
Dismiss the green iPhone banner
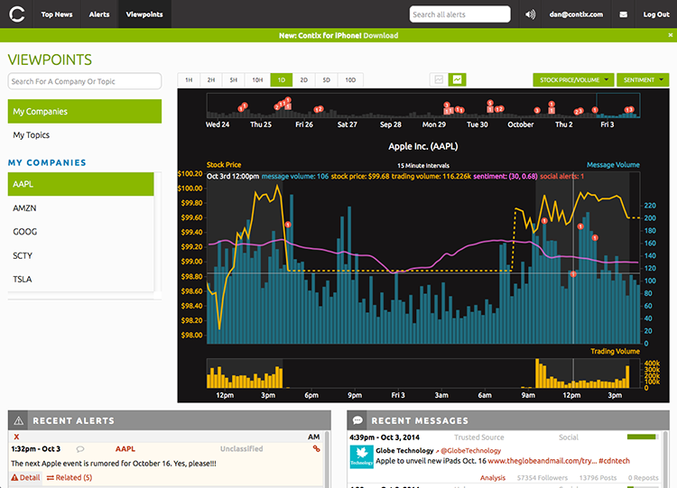pyautogui.click(x=670, y=35)
